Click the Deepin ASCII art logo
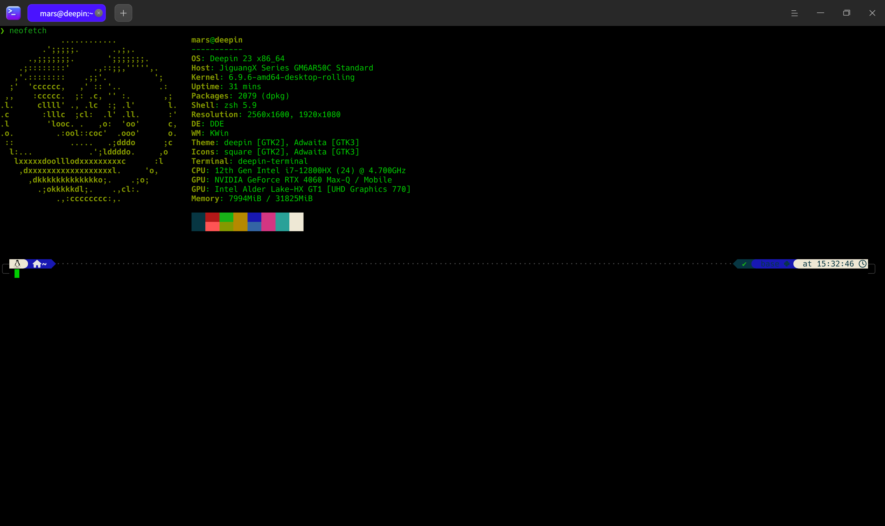Viewport: 885px width, 526px height. (x=88, y=121)
